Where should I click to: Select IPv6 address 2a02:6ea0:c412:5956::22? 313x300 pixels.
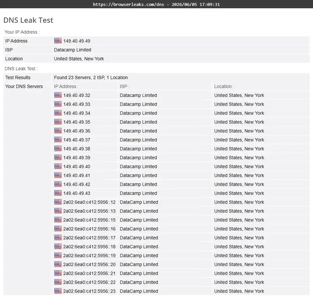[x=89, y=283]
